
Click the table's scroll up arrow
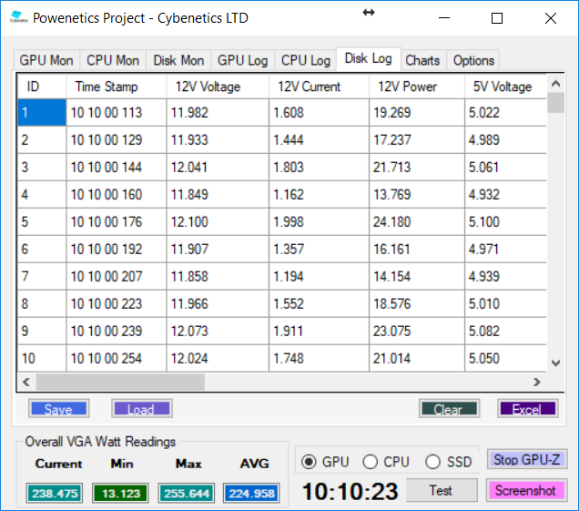555,84
